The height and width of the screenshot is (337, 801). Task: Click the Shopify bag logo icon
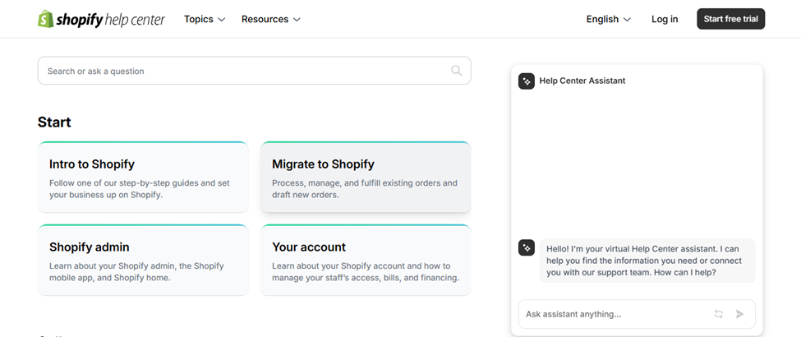[46, 19]
